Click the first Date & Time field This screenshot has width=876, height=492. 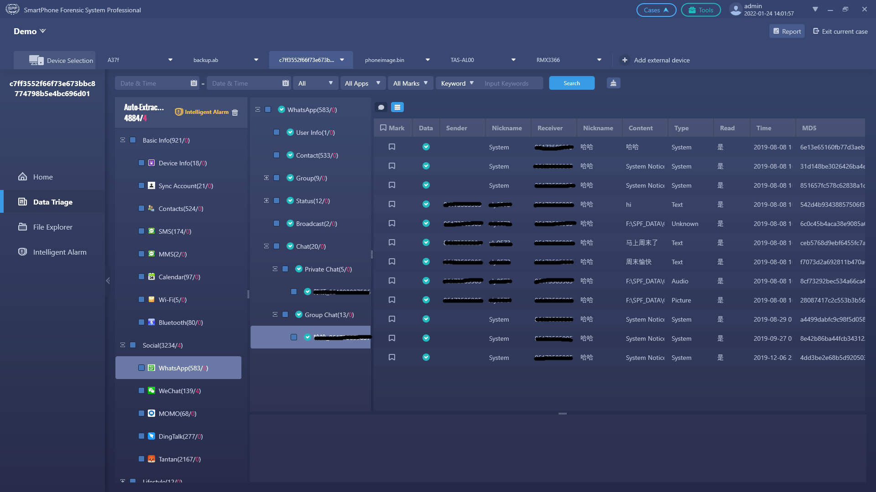point(157,83)
